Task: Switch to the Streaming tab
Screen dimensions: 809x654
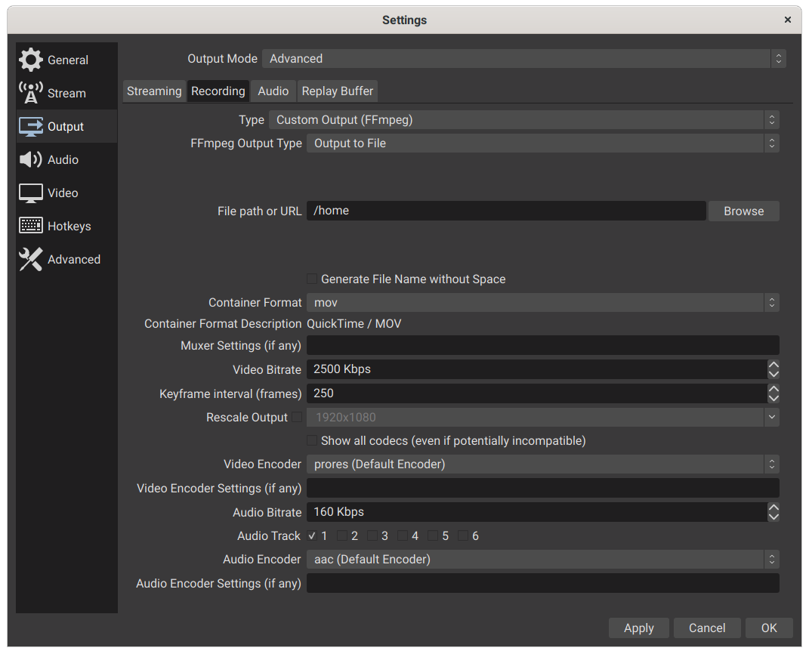Action: pos(154,91)
